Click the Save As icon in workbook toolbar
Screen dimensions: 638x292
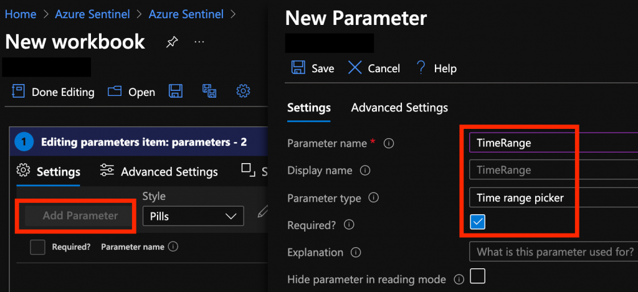tap(209, 91)
